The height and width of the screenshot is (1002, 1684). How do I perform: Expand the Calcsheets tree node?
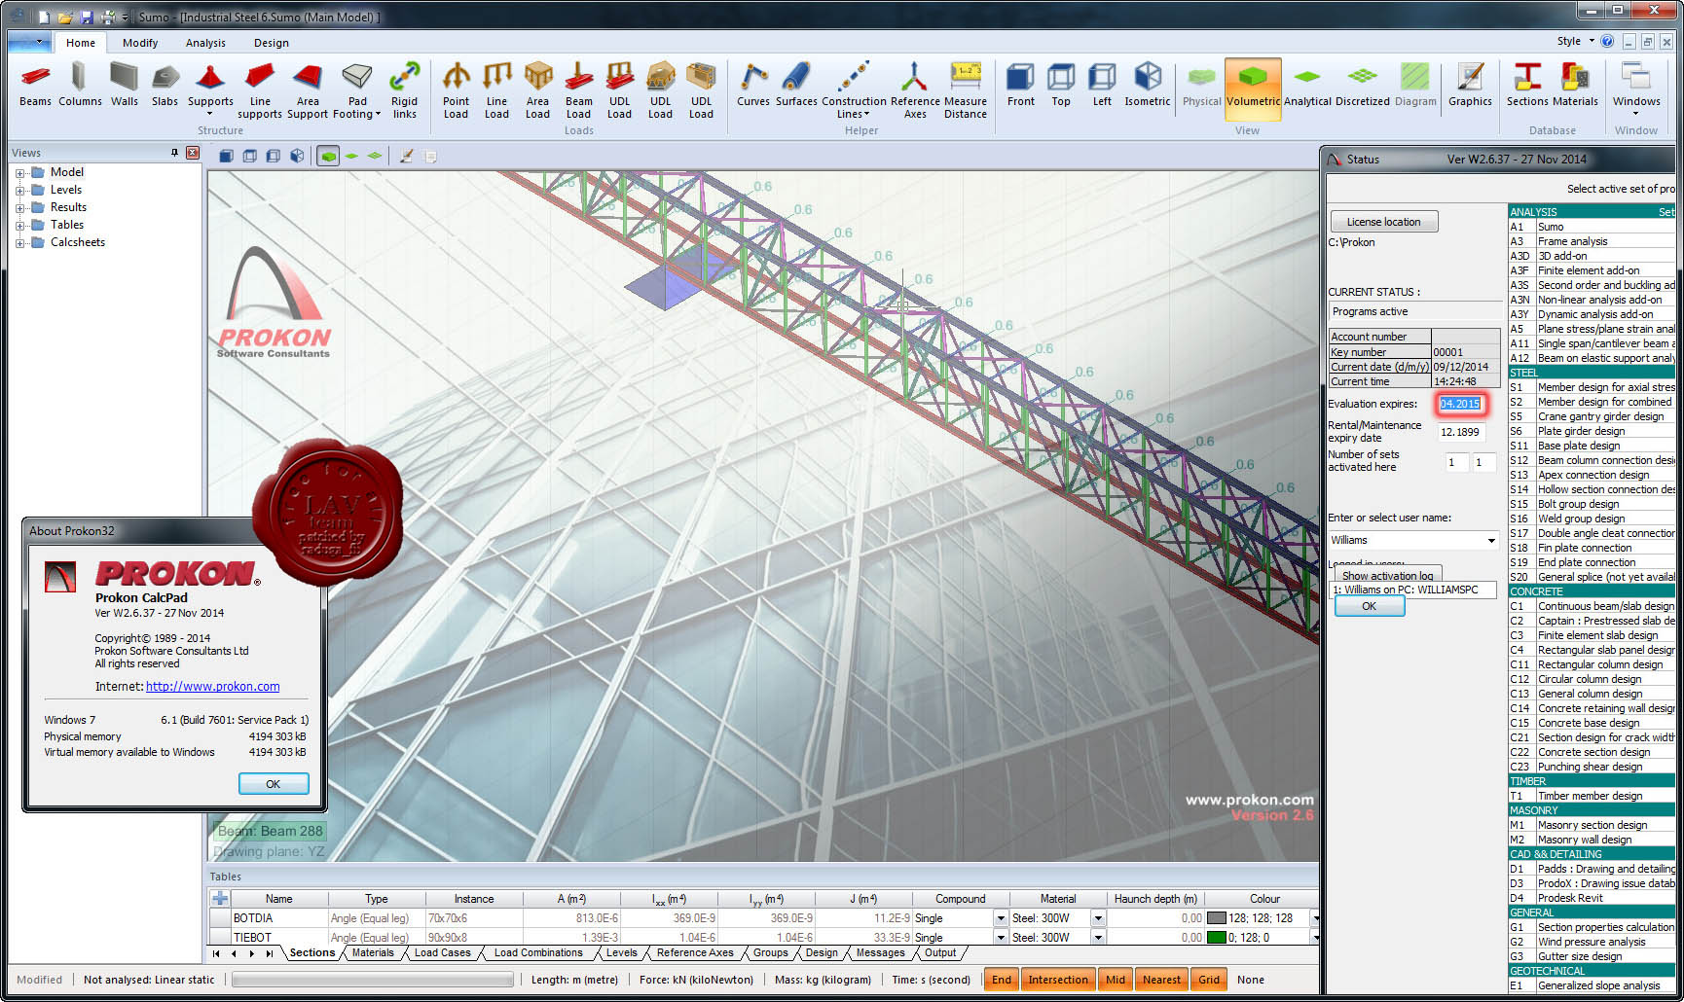pos(19,243)
